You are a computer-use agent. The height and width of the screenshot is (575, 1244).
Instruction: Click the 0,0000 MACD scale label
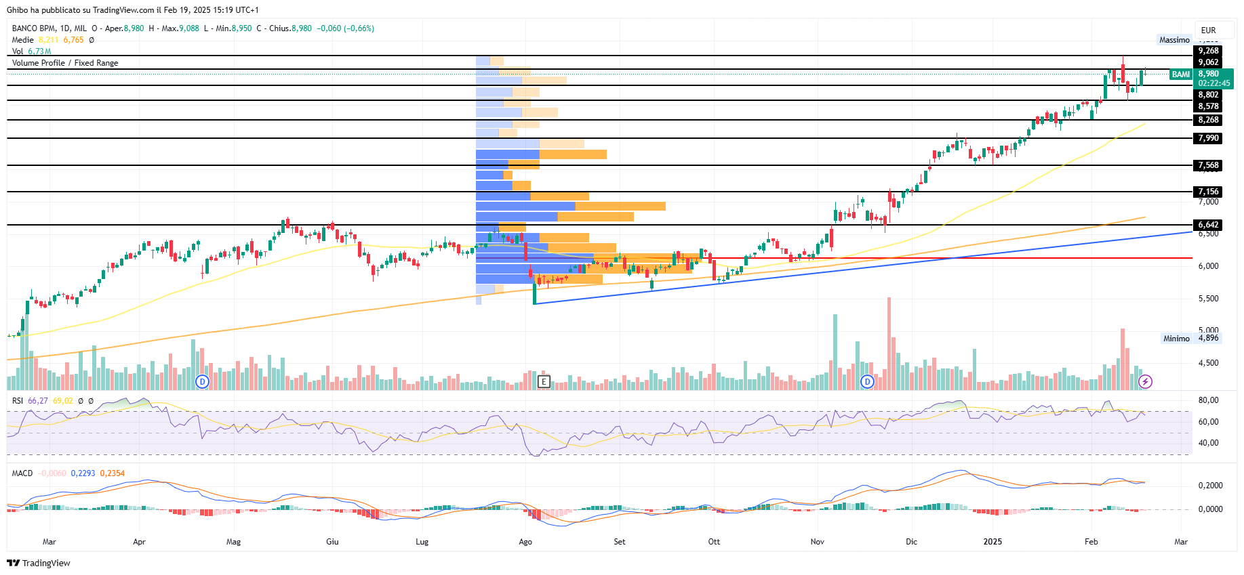tap(1210, 509)
